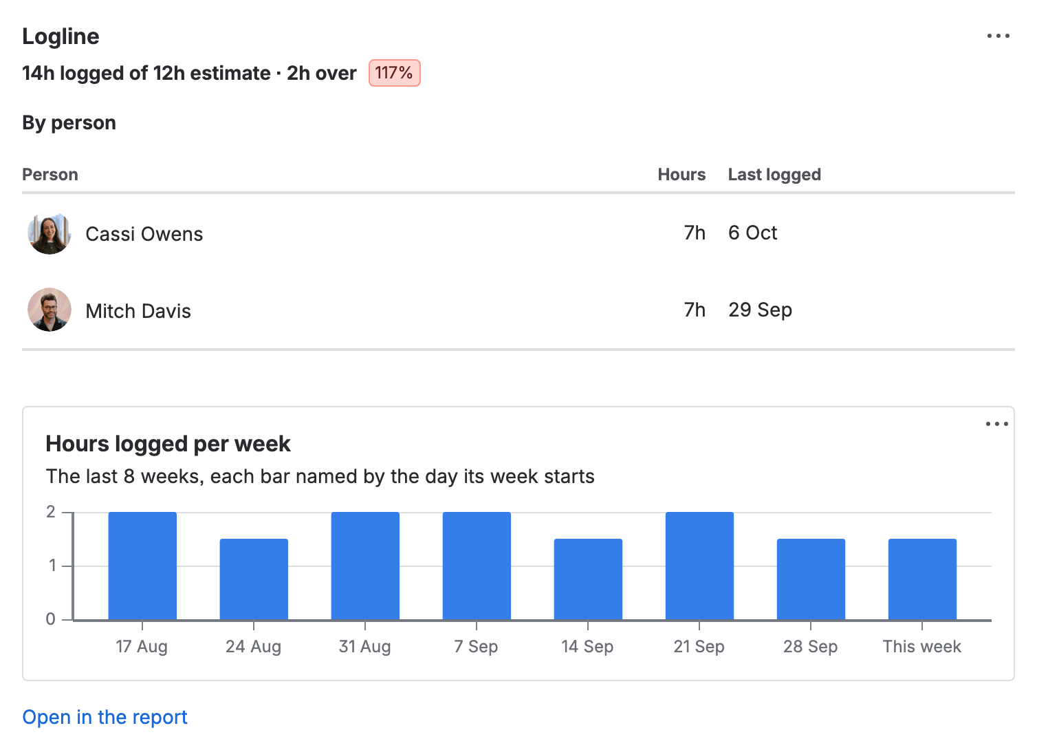The image size is (1037, 750).
Task: Click Mitch Davis's avatar photo
Action: (x=50, y=310)
